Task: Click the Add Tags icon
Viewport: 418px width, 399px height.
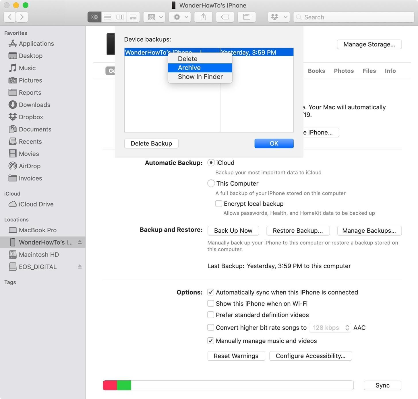Action: tap(225, 17)
